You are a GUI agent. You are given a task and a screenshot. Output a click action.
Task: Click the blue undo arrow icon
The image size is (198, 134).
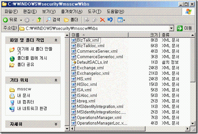tap(110, 20)
